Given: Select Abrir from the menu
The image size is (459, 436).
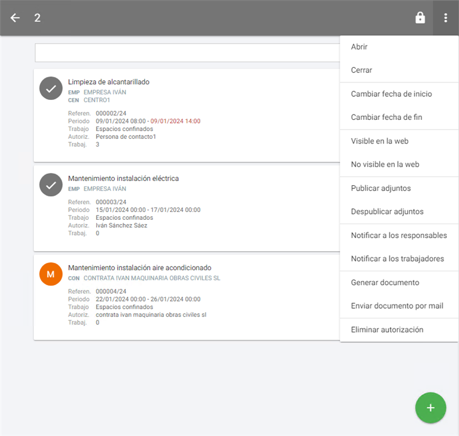Looking at the screenshot, I should tap(359, 47).
